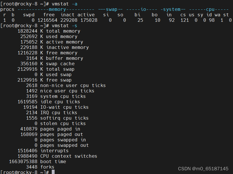Click the system column group header
This screenshot has height=174, width=233.
pyautogui.click(x=173, y=9)
